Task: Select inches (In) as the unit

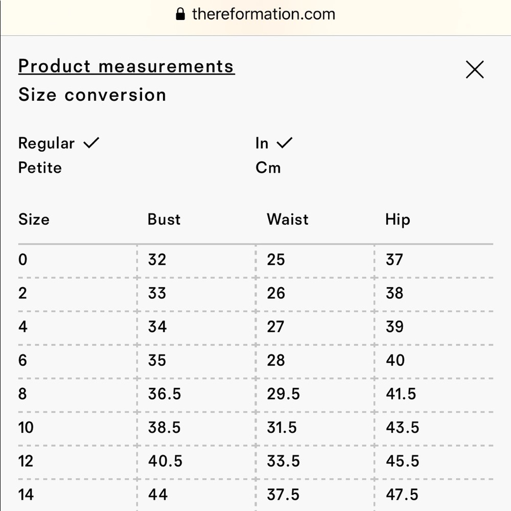Action: [262, 144]
